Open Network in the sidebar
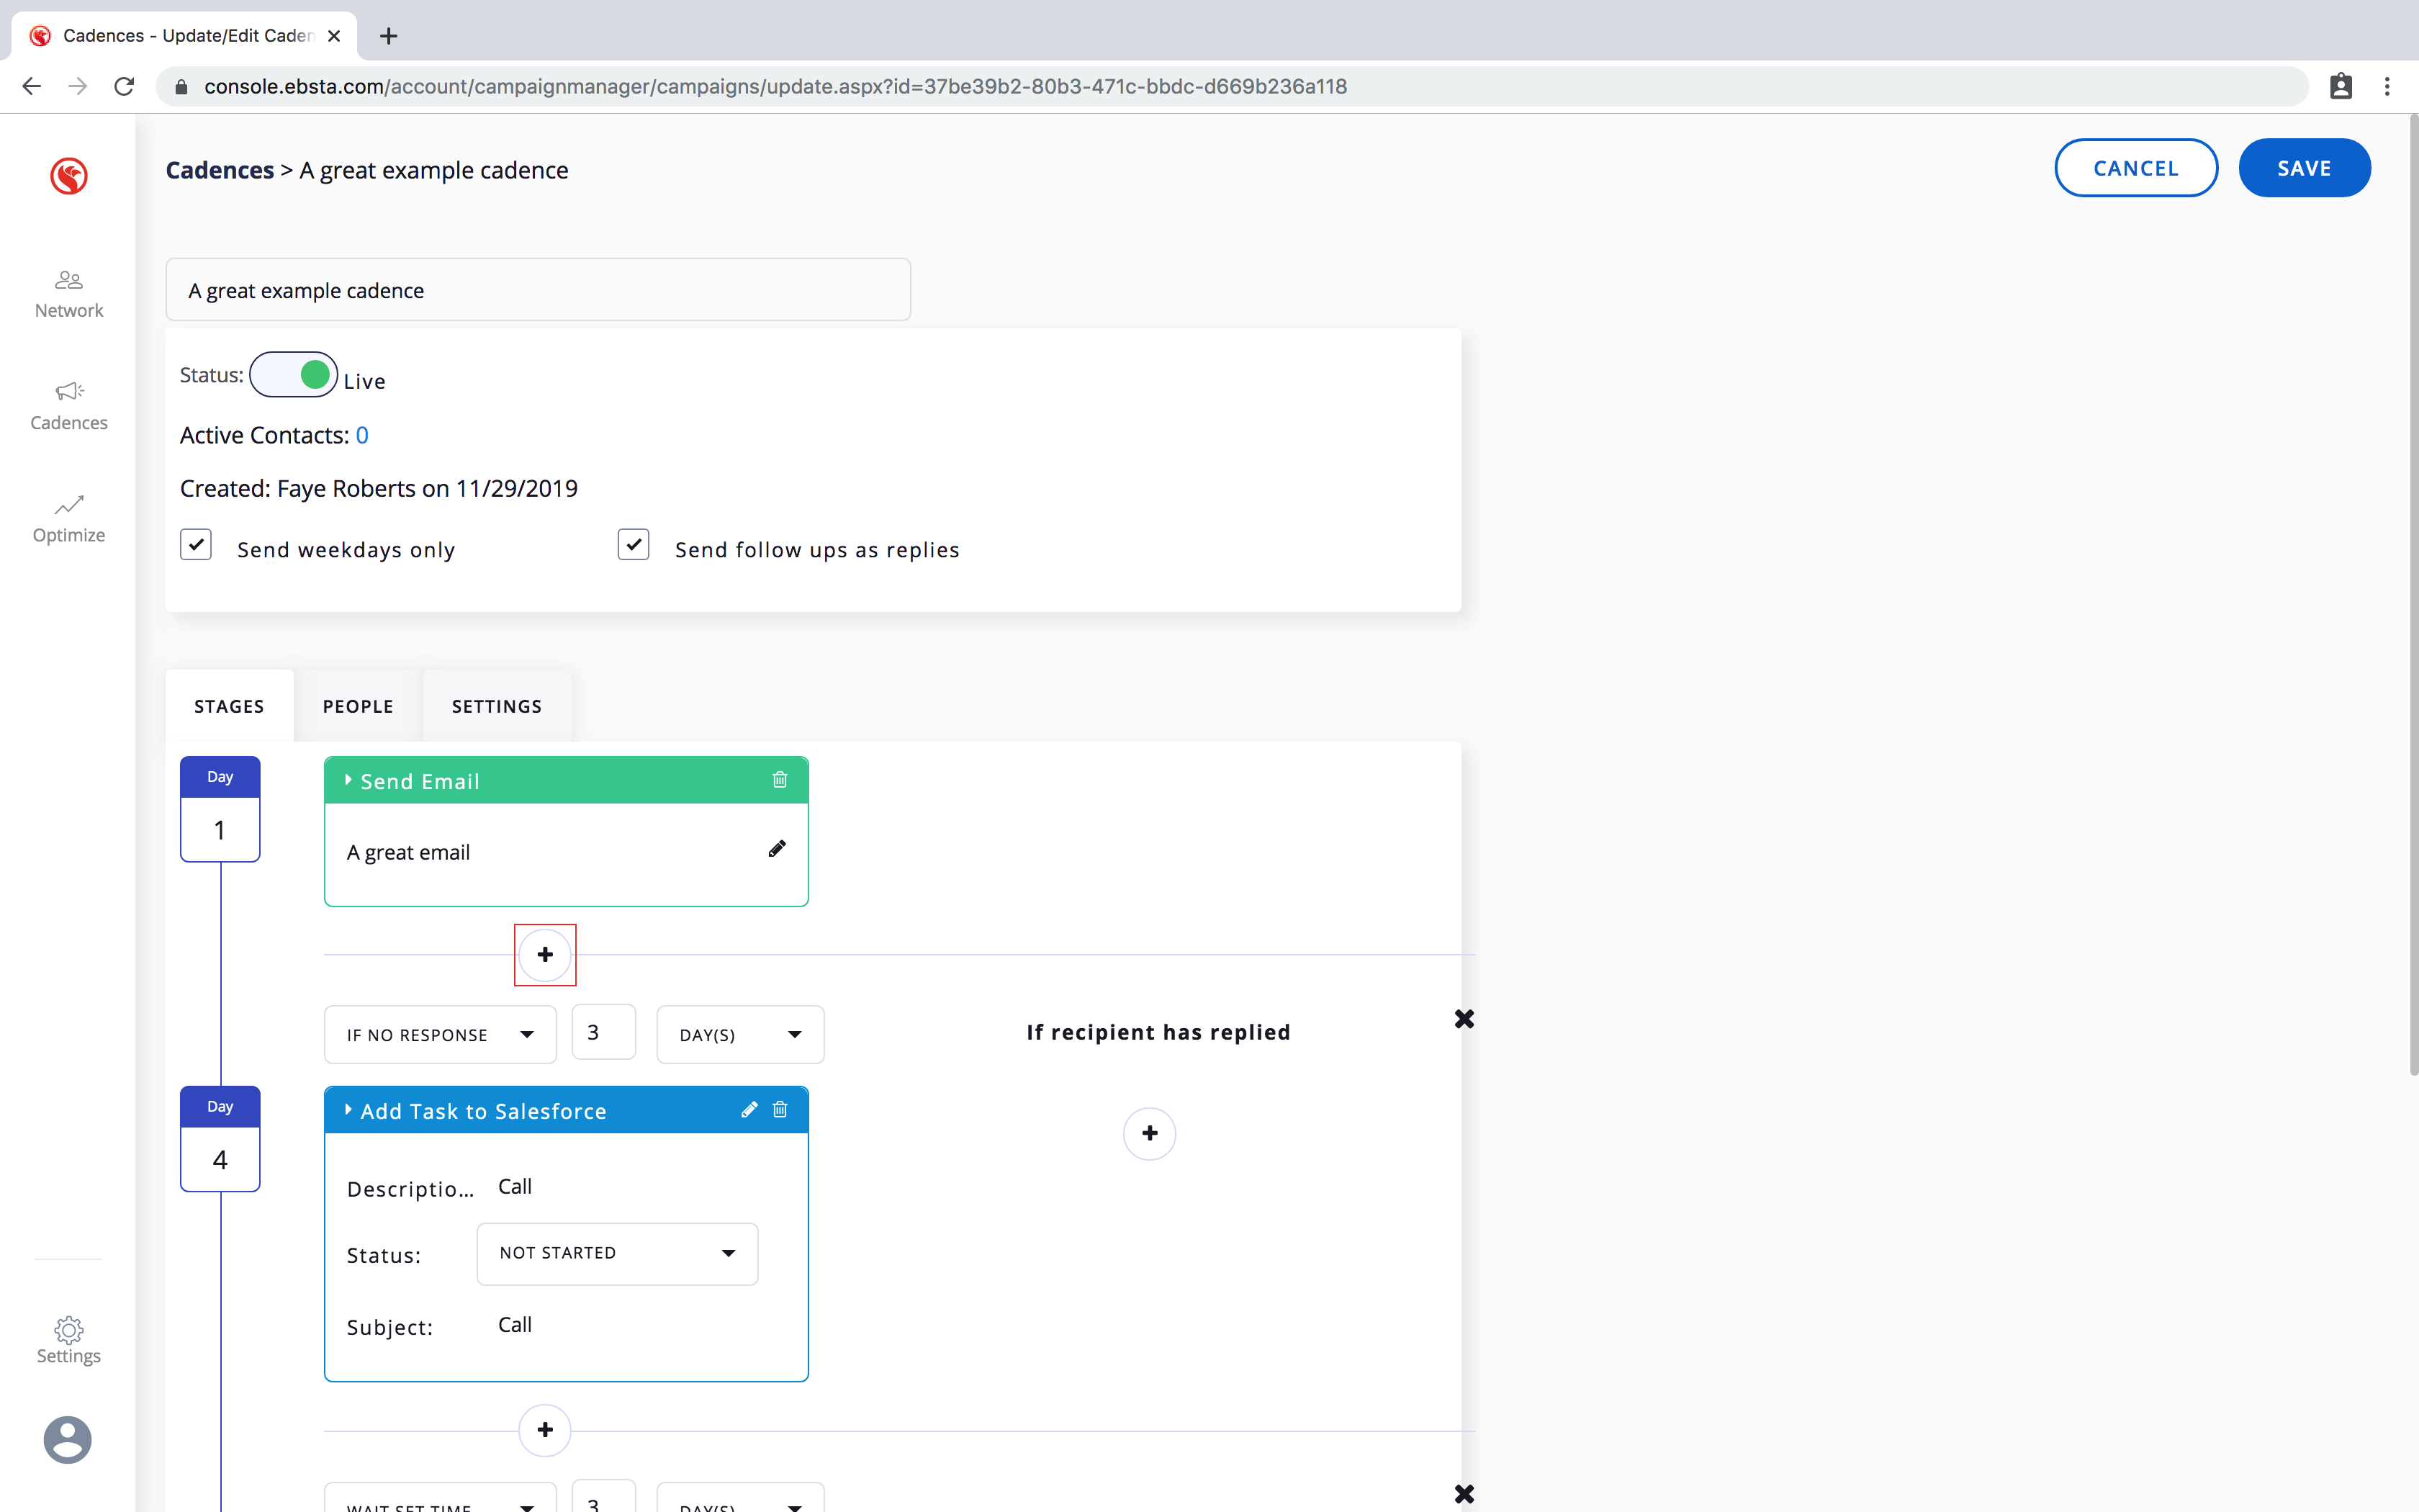Image resolution: width=2419 pixels, height=1512 pixels. pos(68,294)
